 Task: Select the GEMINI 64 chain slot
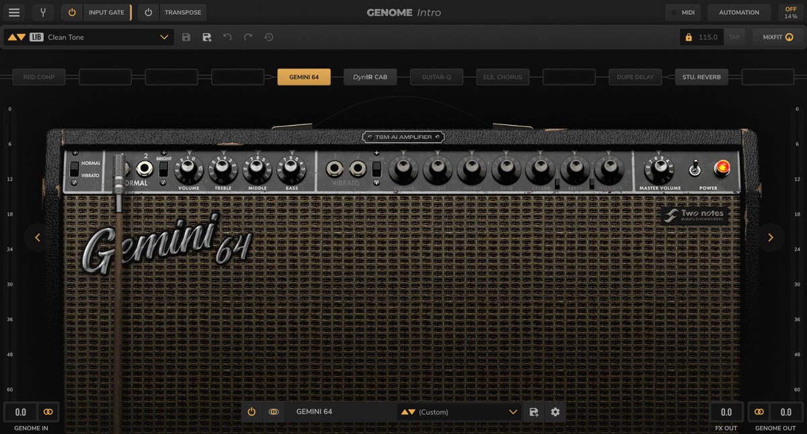[x=304, y=77]
